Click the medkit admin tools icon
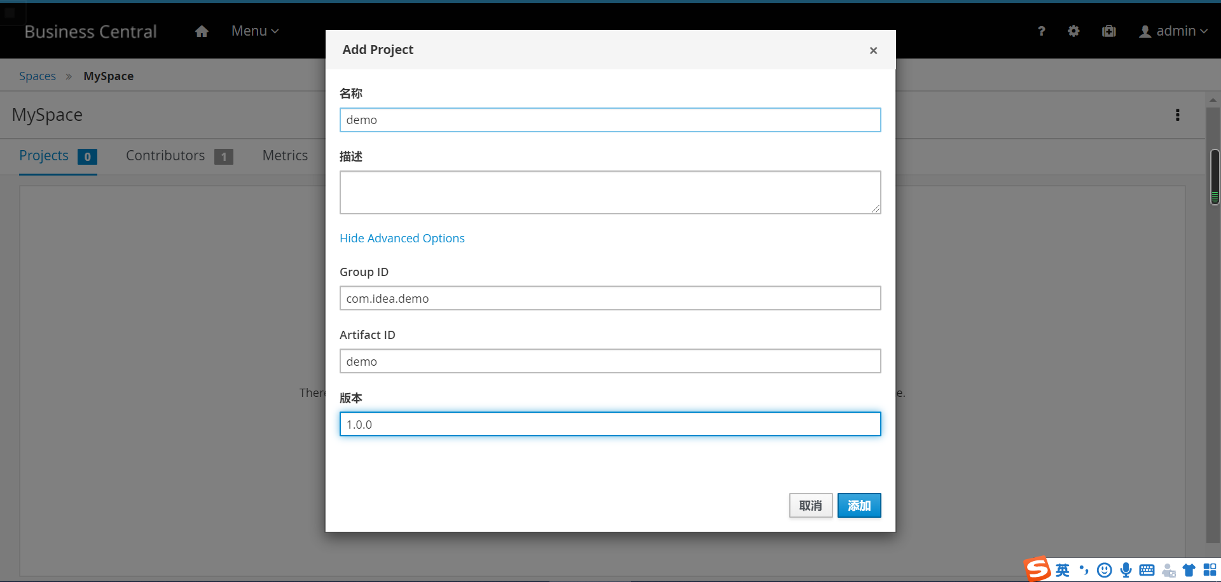The image size is (1221, 582). click(x=1108, y=31)
